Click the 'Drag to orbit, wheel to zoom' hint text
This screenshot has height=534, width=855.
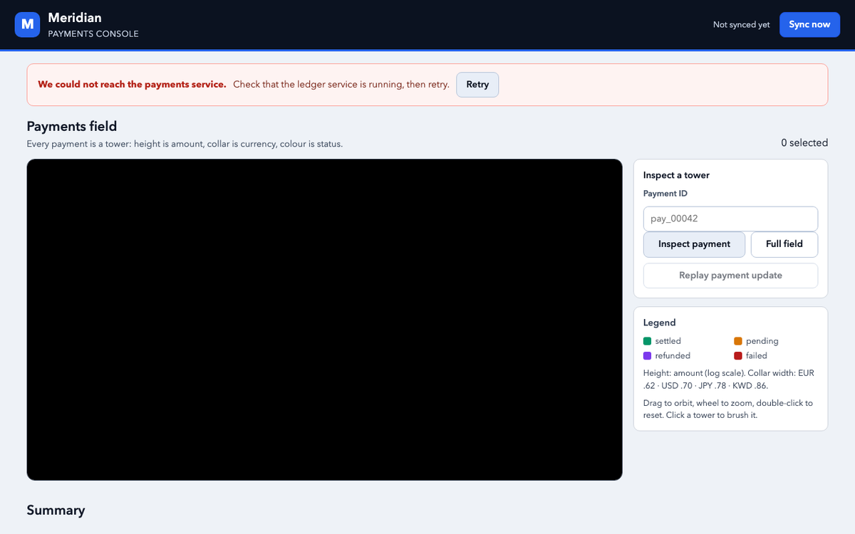pos(727,409)
